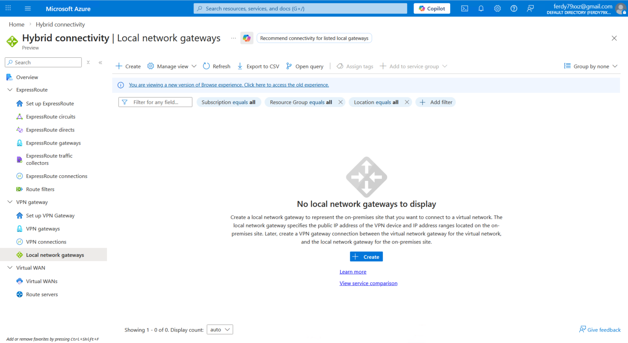Open the Copilot icon beside page title

247,39
